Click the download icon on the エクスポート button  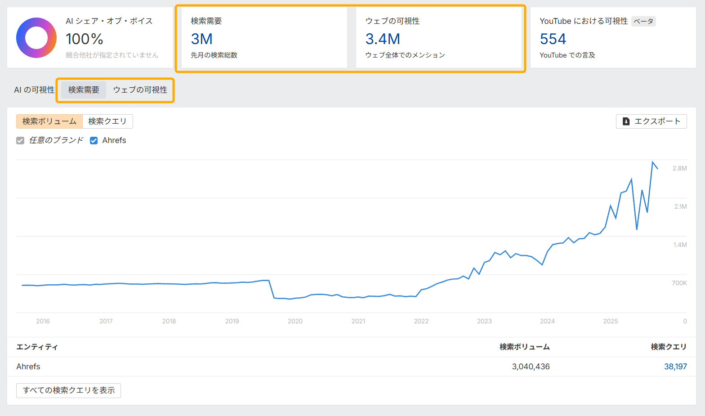(x=626, y=121)
